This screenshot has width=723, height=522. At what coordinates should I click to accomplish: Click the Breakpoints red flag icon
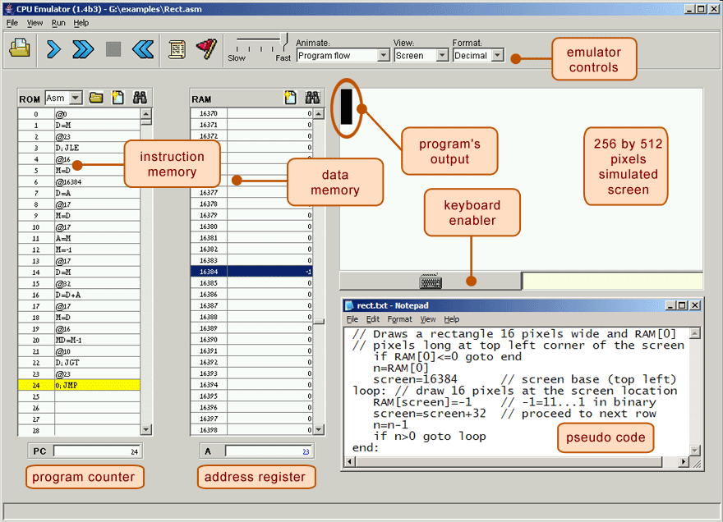point(205,50)
